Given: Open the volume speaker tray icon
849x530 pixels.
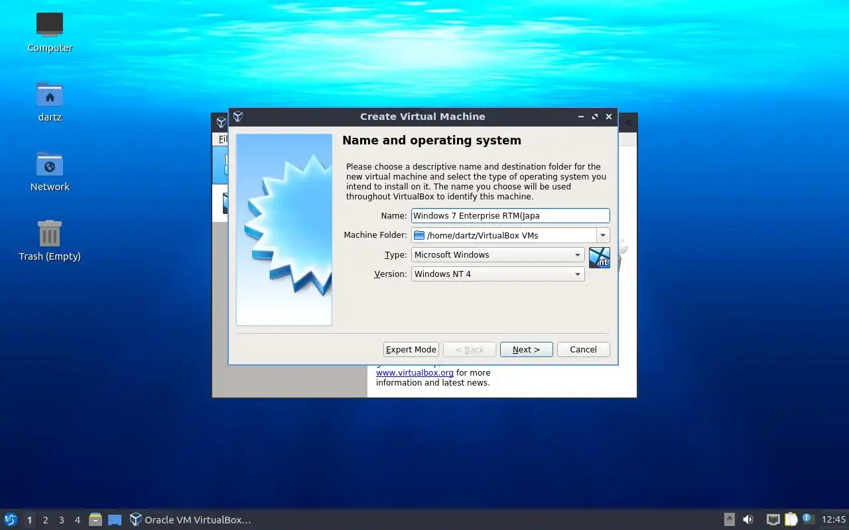Looking at the screenshot, I should pos(748,519).
